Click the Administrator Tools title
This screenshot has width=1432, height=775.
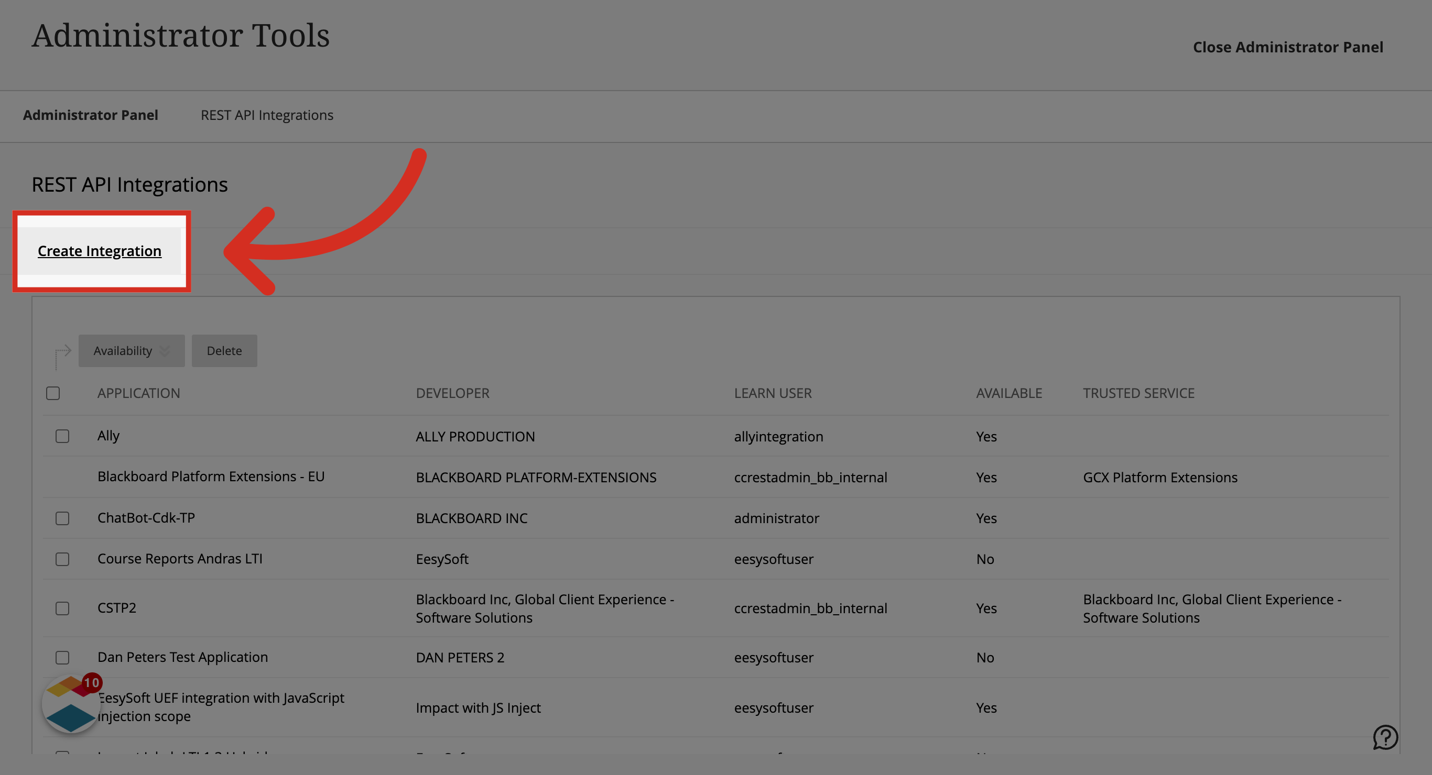pyautogui.click(x=181, y=36)
